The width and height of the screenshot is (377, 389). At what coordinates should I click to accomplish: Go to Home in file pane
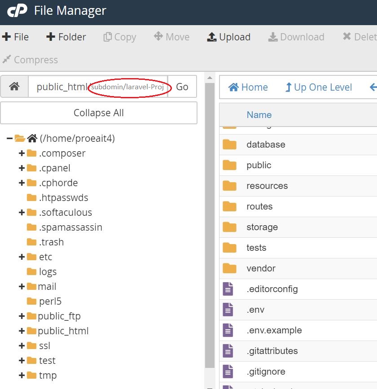tap(248, 87)
